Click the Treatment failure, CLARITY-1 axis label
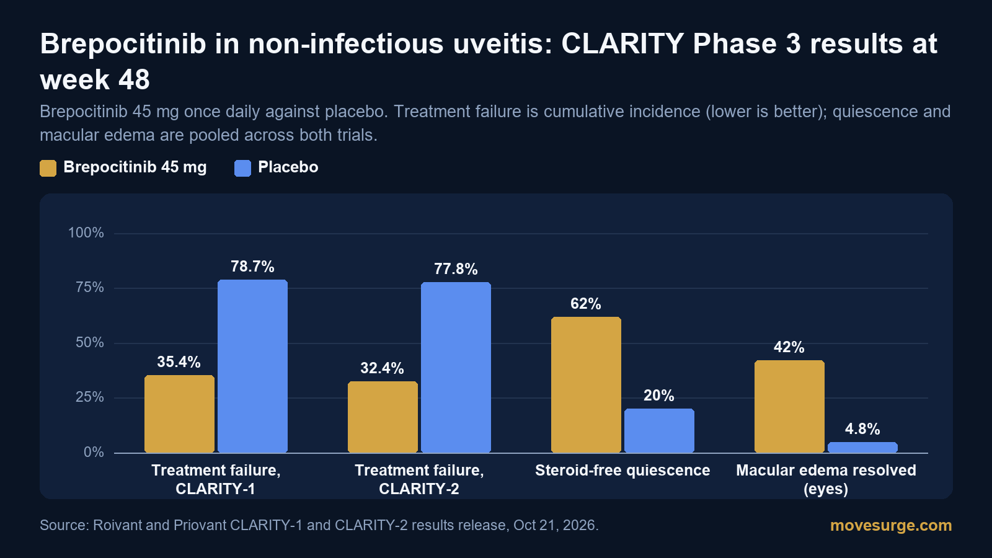 [x=216, y=479]
